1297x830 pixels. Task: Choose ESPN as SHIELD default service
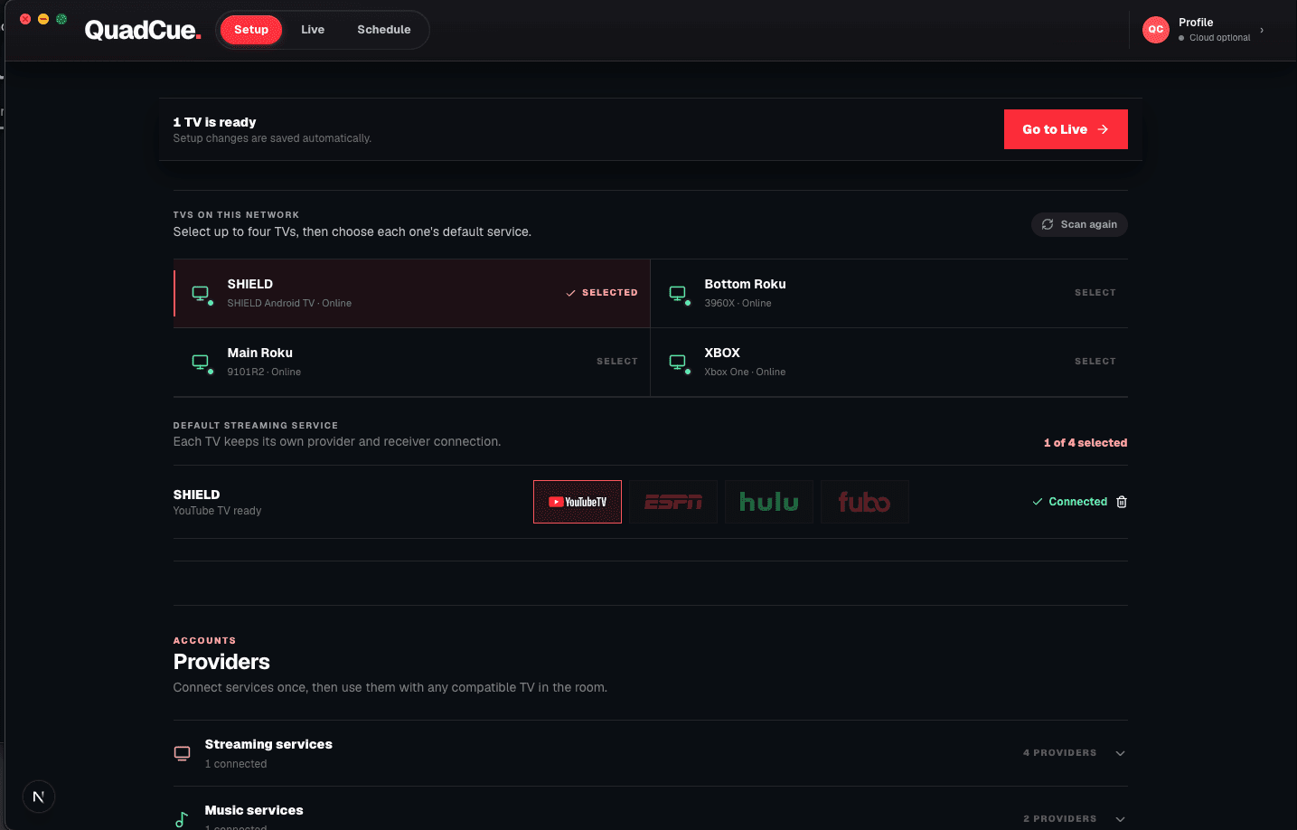coord(673,502)
